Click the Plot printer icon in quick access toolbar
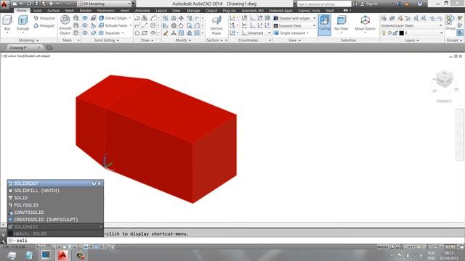465x261 pixels. click(51, 4)
